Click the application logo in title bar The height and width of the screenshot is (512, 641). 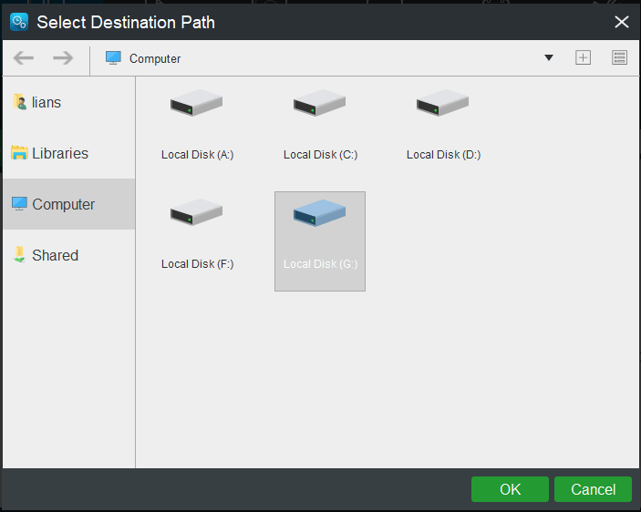tap(19, 22)
